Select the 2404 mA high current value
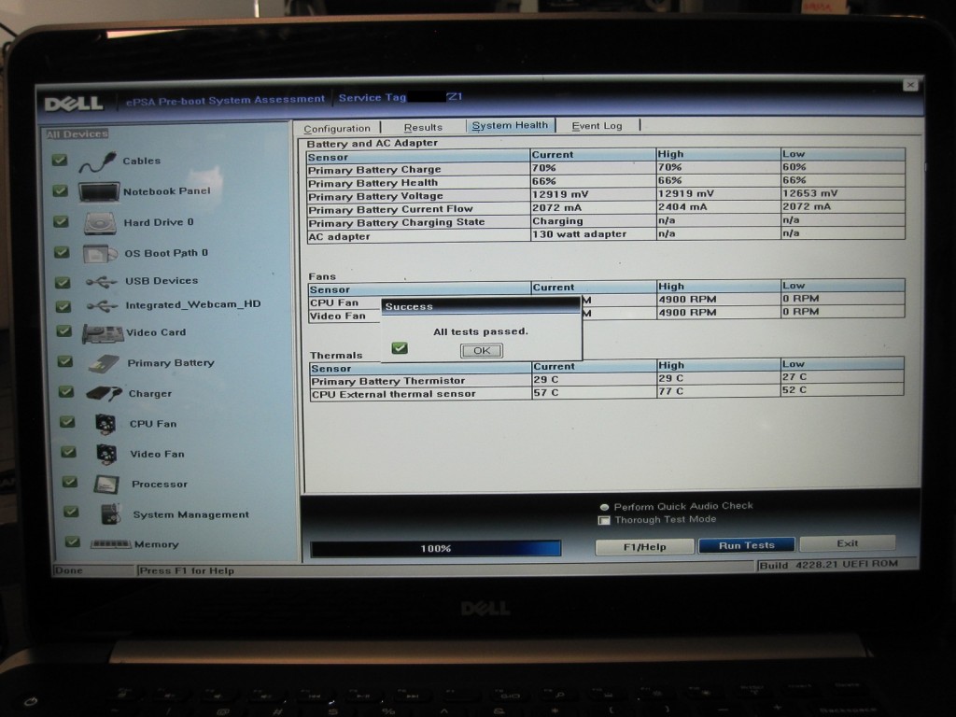The height and width of the screenshot is (717, 956). click(x=682, y=207)
